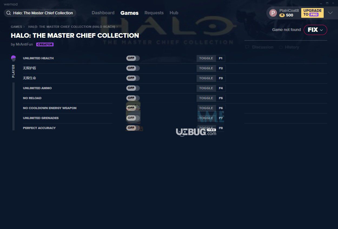338x229 pixels.
Task: Change the F5 hotkey binding
Action: click(221, 98)
